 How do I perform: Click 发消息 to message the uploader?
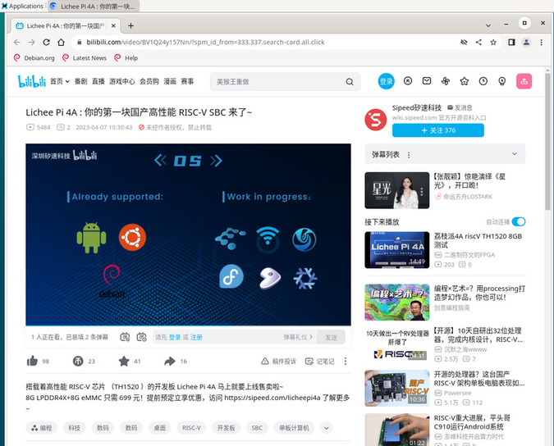click(460, 107)
